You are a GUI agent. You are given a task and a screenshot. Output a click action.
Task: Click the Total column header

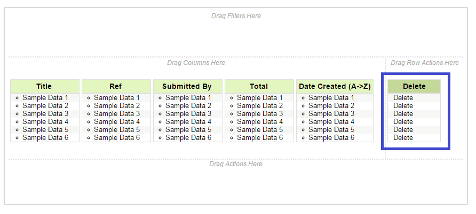point(259,86)
